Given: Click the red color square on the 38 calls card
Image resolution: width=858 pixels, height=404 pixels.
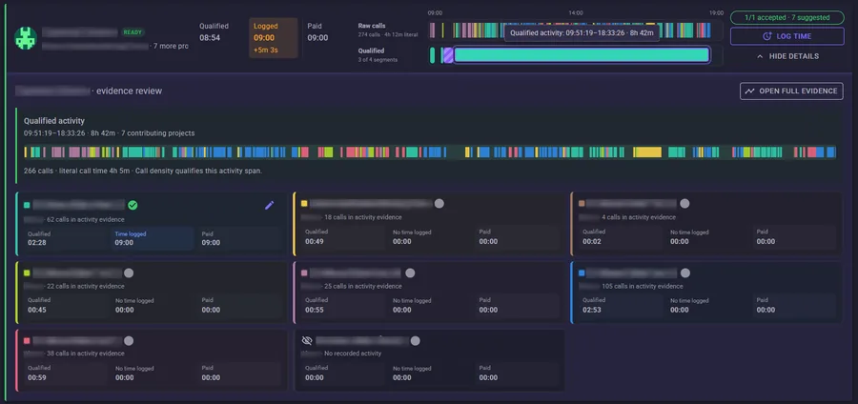Looking at the screenshot, I should pyautogui.click(x=27, y=340).
